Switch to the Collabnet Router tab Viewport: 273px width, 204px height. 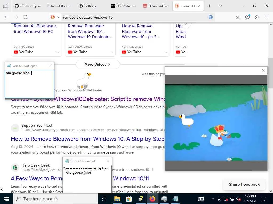click(58, 6)
